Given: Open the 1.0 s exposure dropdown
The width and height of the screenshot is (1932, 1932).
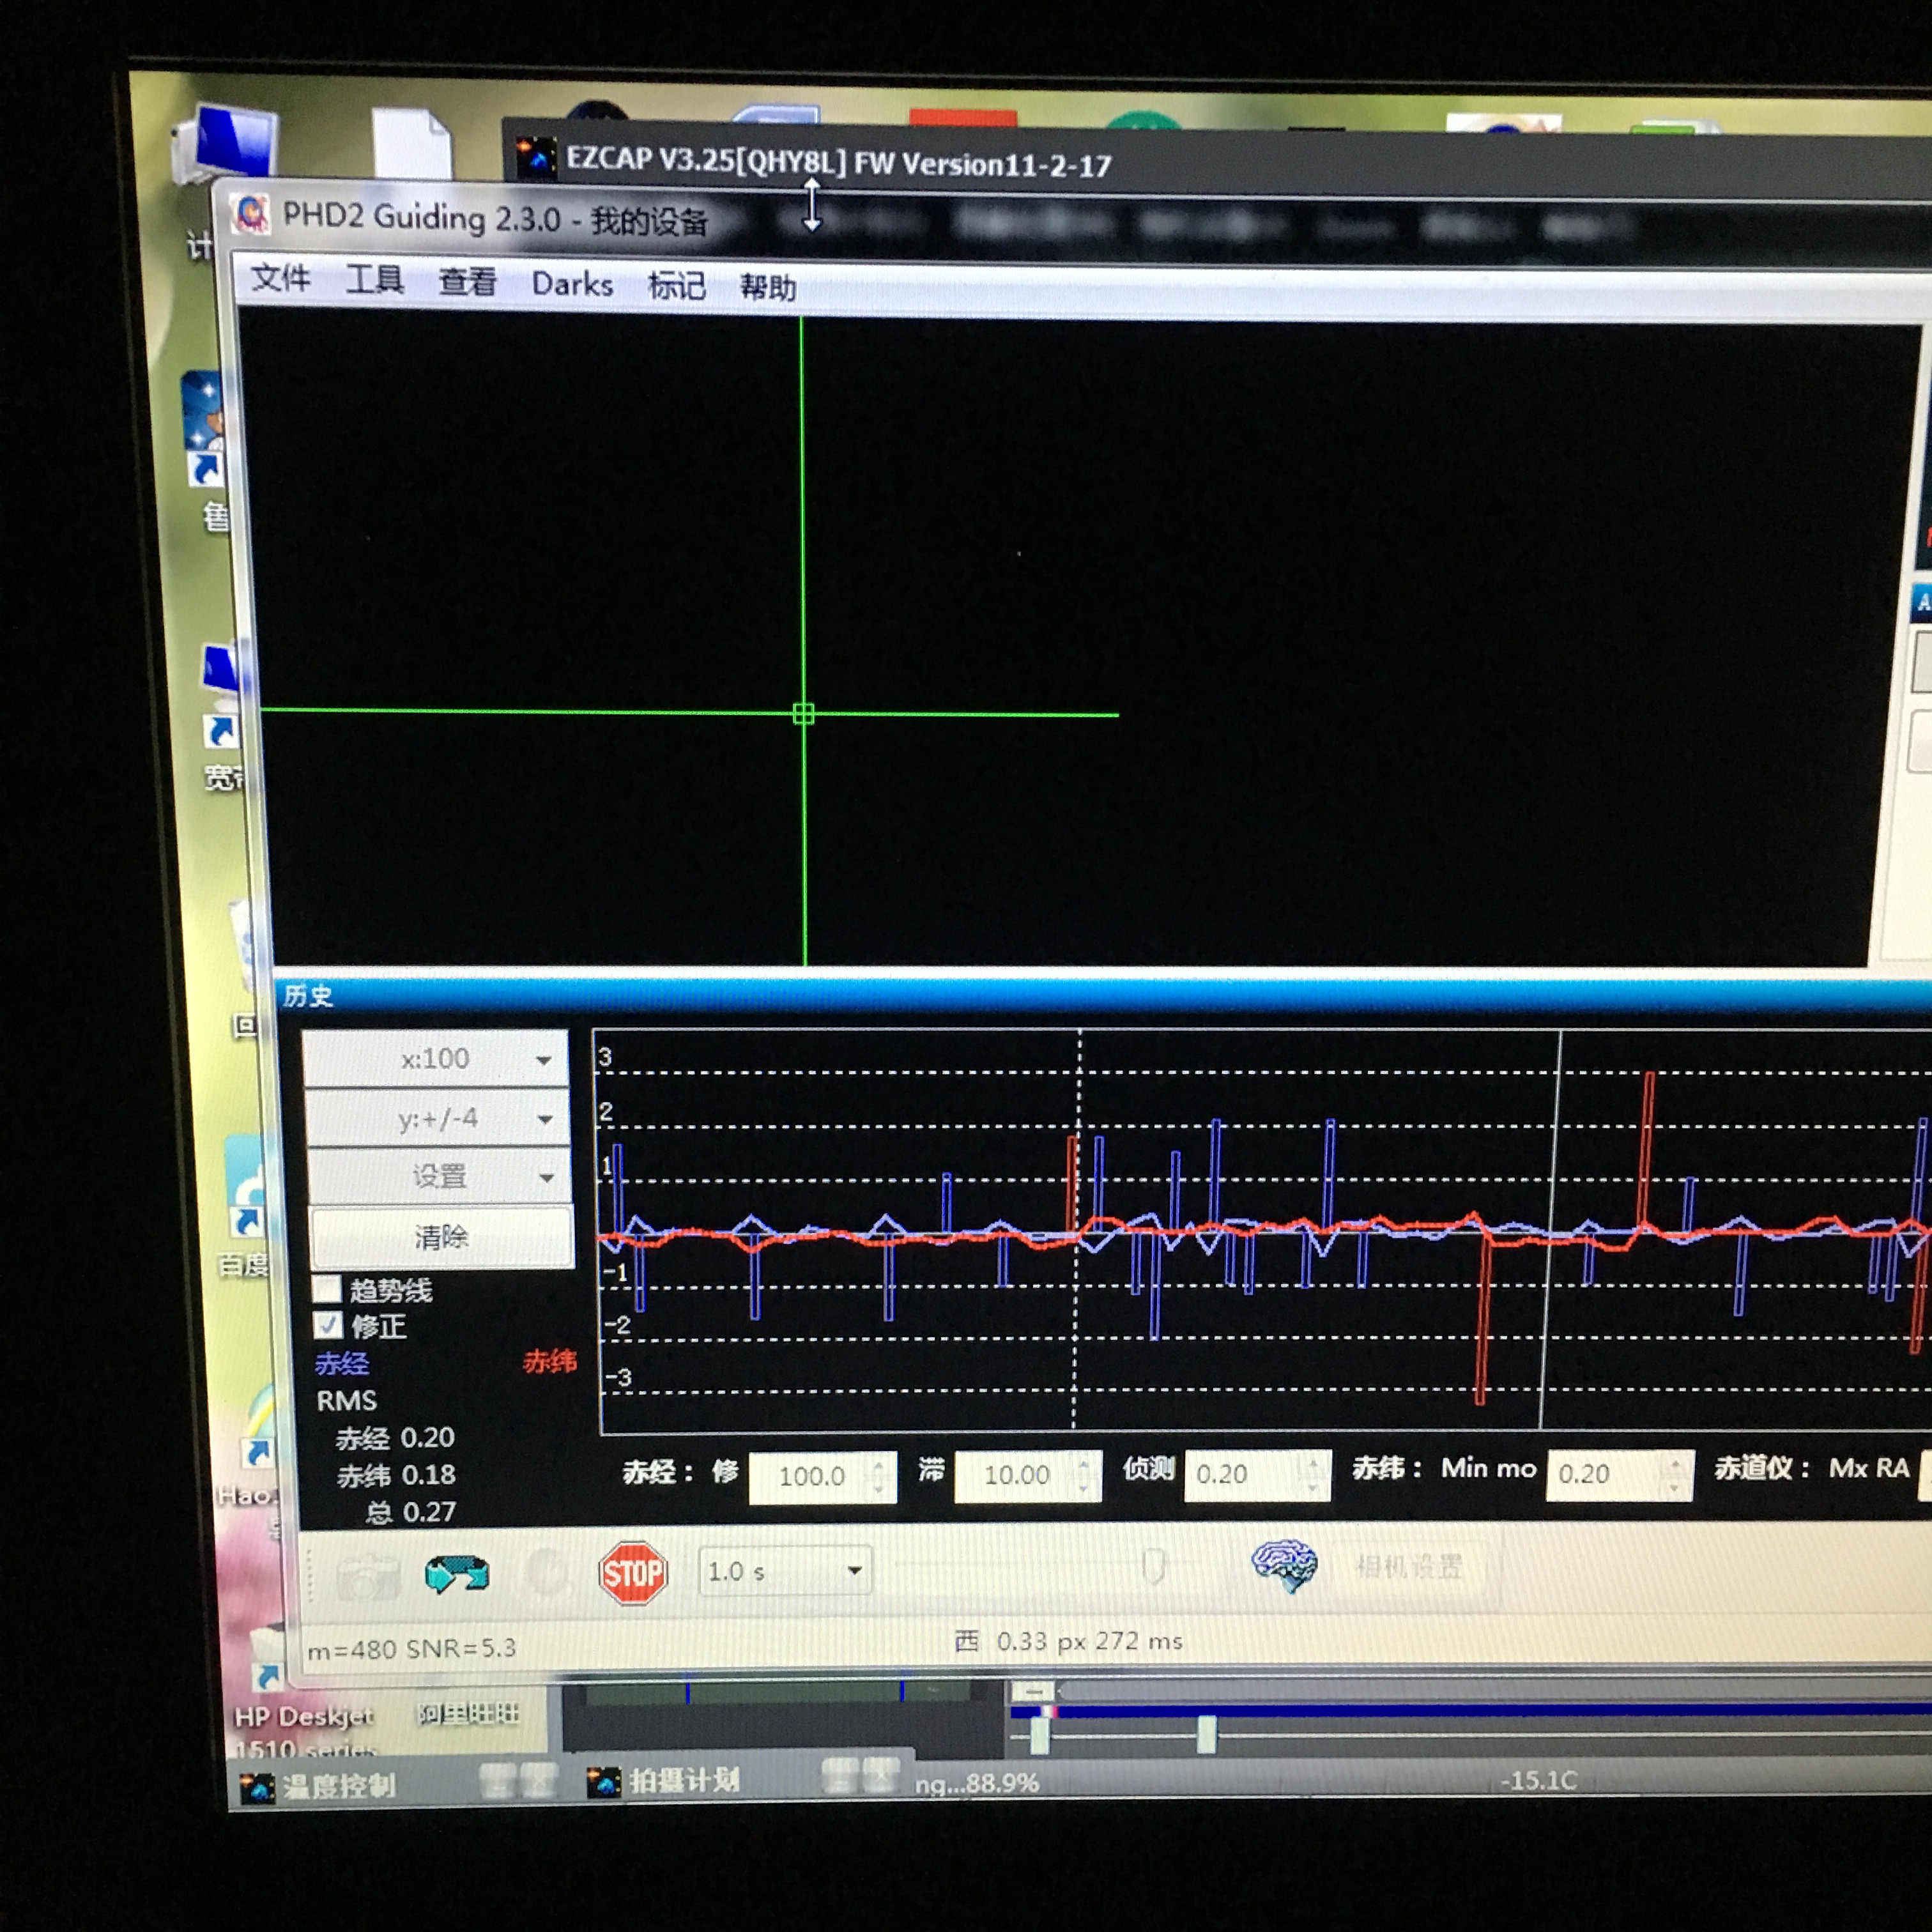Looking at the screenshot, I should tap(785, 1571).
